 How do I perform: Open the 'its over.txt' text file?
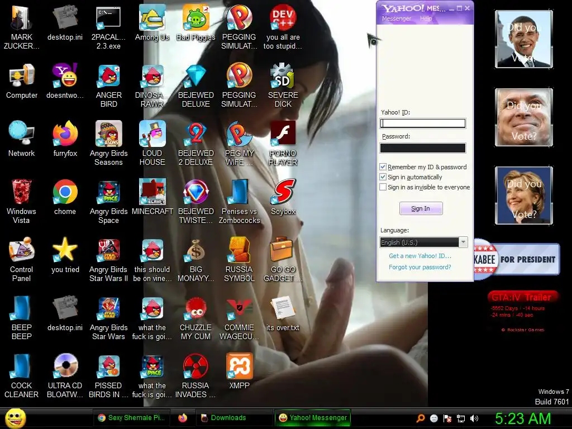pos(283,313)
